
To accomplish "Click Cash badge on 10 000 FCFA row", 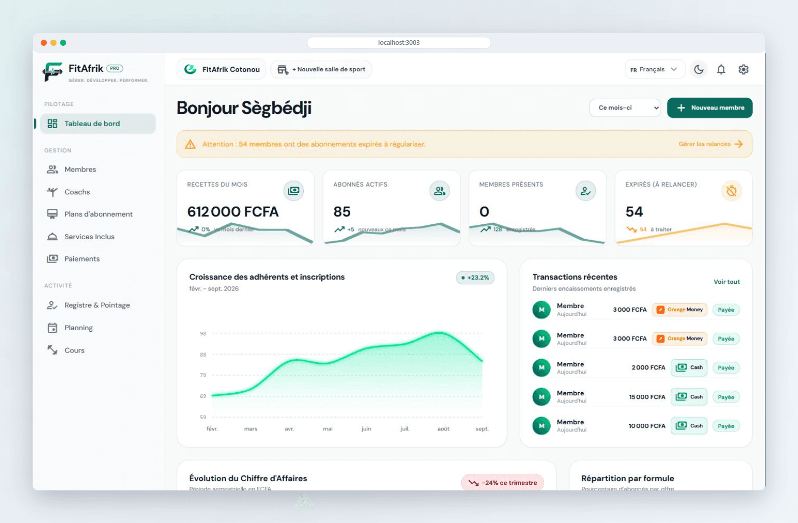I will tap(689, 426).
